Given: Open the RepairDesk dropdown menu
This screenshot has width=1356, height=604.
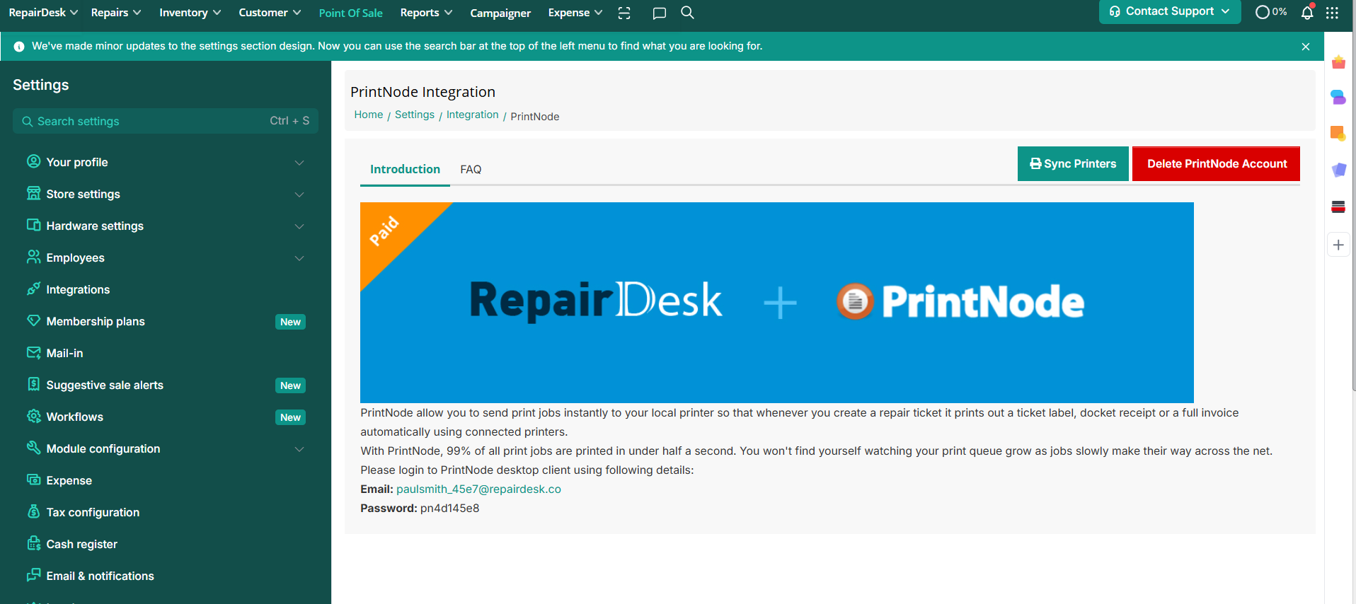Looking at the screenshot, I should (x=43, y=13).
